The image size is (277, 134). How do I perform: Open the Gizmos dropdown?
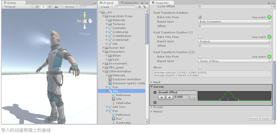(x=71, y=7)
